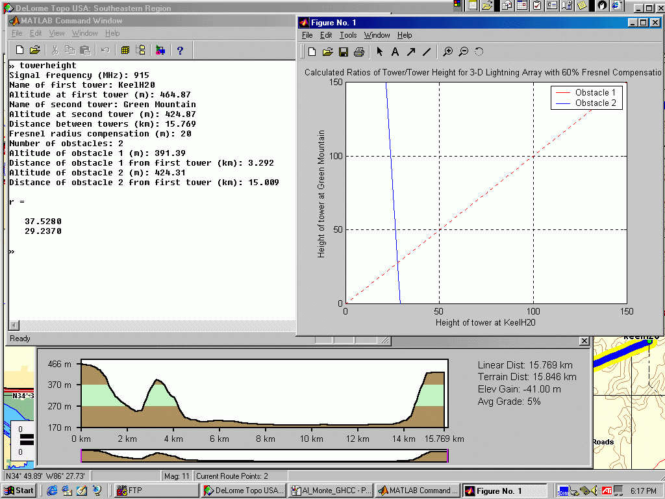The width and height of the screenshot is (665, 499).
Task: Click 'Avg Grade: 5%' profile text
Action: click(509, 402)
